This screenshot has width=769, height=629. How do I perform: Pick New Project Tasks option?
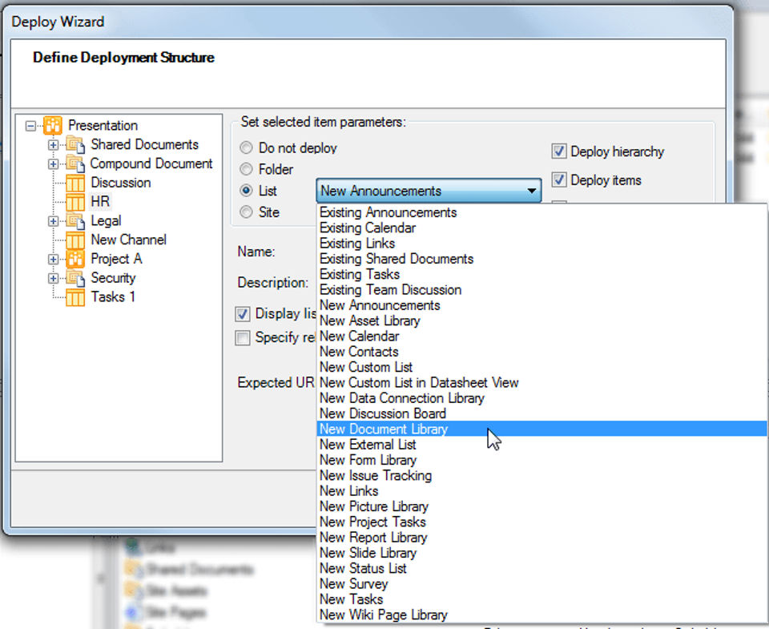coord(542,522)
